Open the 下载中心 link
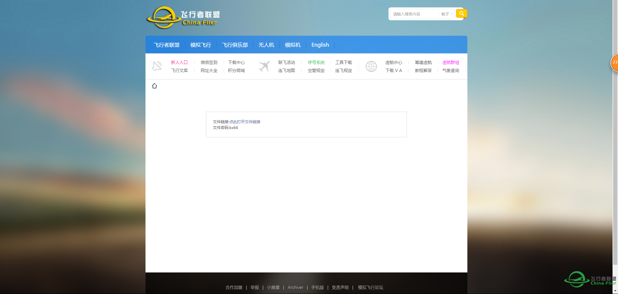Viewport: 618px width, 294px height. (x=236, y=62)
